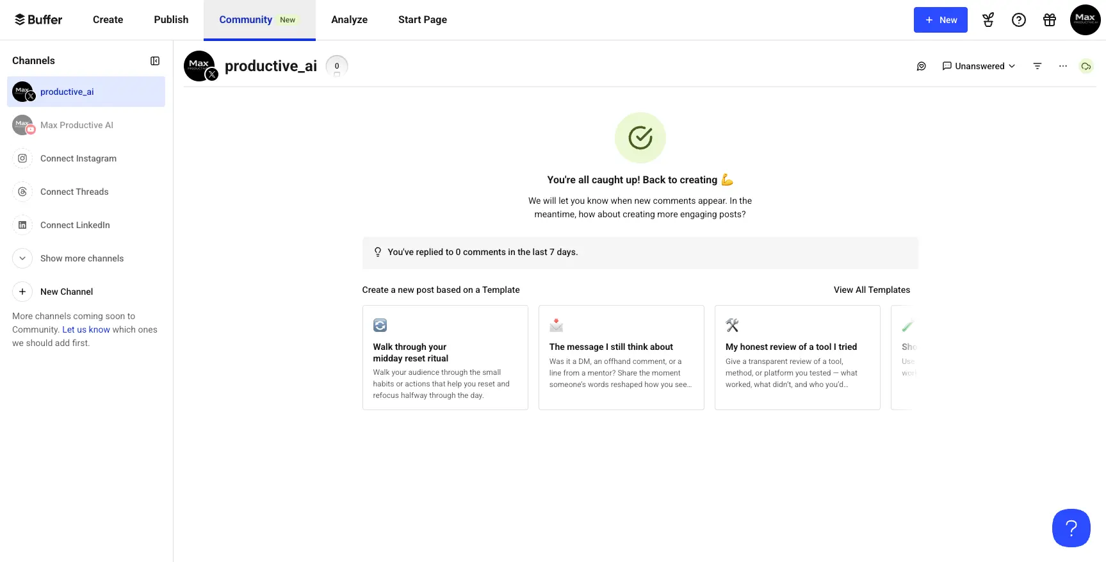Screen dimensions: 1106x562
Task: Open the Walk through your midday reset ritual template
Action: coord(445,358)
